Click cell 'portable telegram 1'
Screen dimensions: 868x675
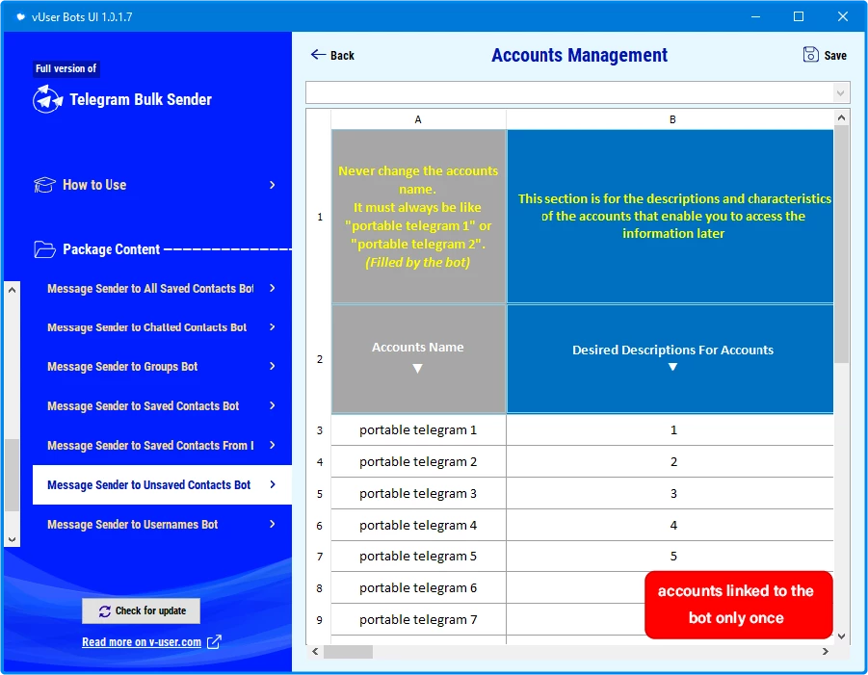click(418, 429)
